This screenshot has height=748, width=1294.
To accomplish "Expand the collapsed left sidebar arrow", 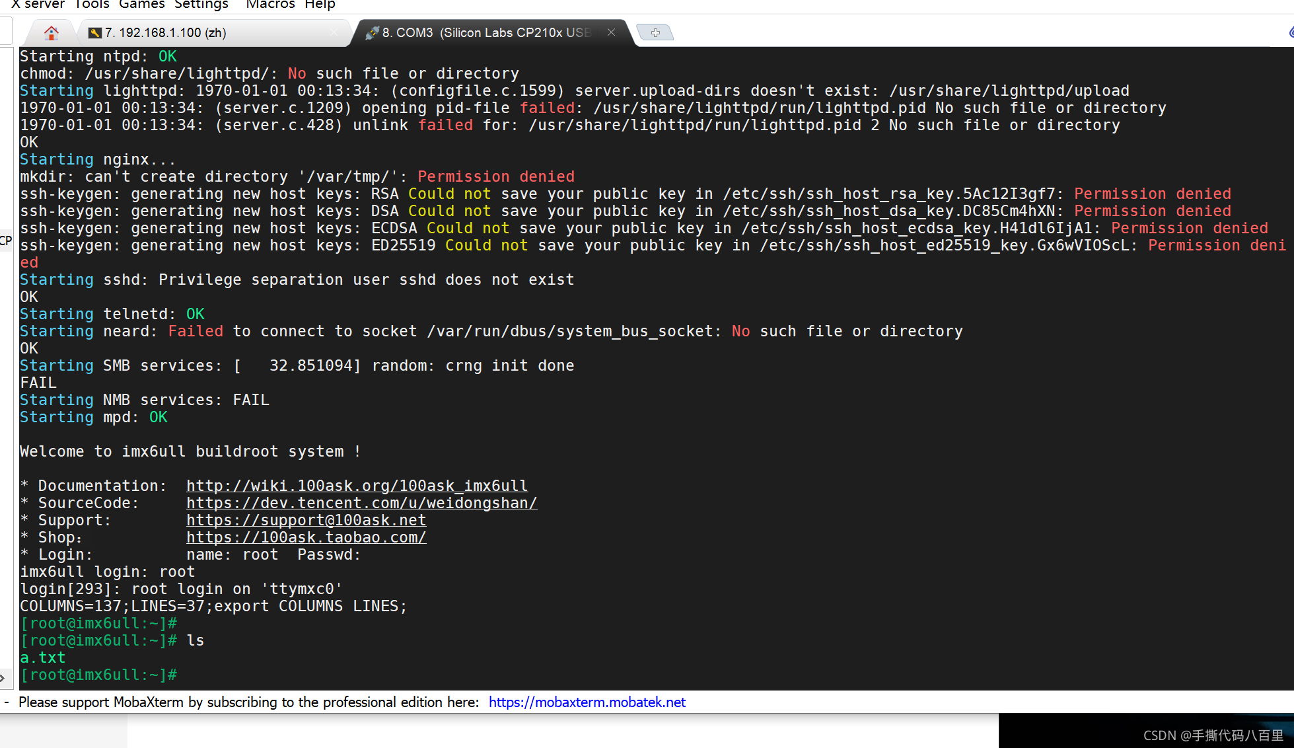I will pos(3,678).
